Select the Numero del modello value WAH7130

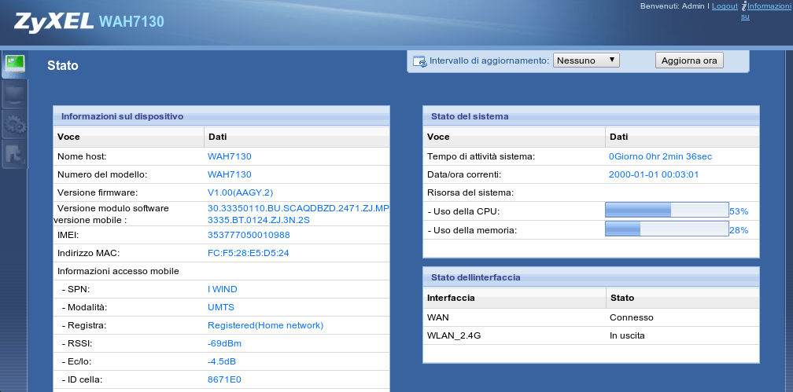[x=229, y=174]
